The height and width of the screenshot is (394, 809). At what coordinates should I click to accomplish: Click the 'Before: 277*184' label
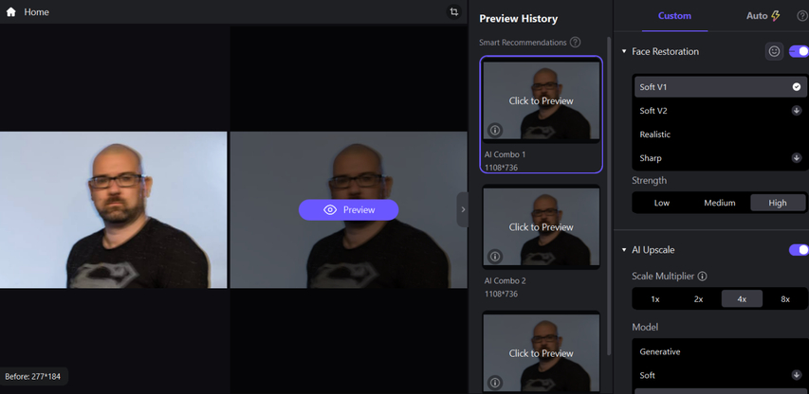32,377
